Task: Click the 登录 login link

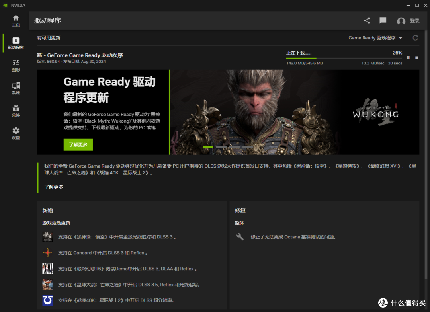Action: point(414,21)
